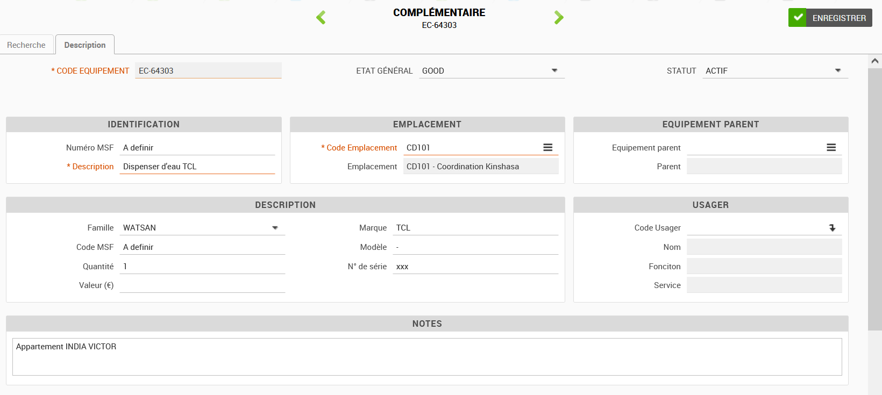The width and height of the screenshot is (882, 395).
Task: Click the Parent read-only field
Action: (x=764, y=167)
